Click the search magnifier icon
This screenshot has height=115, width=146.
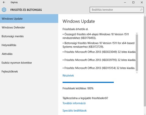[141, 10]
